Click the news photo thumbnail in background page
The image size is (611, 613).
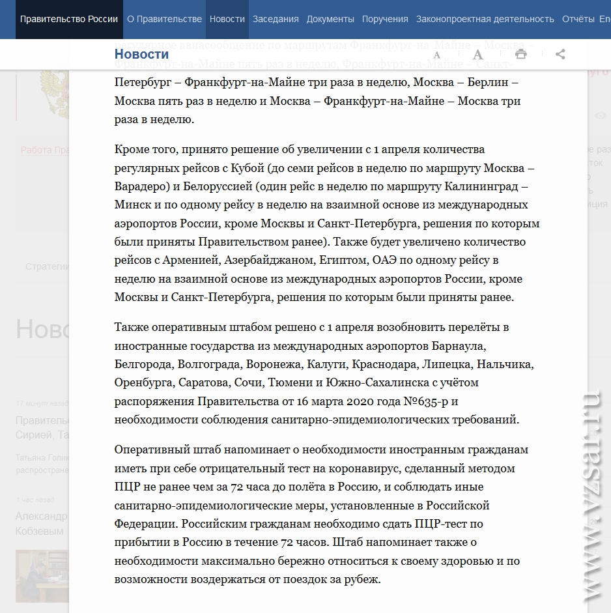(42, 576)
